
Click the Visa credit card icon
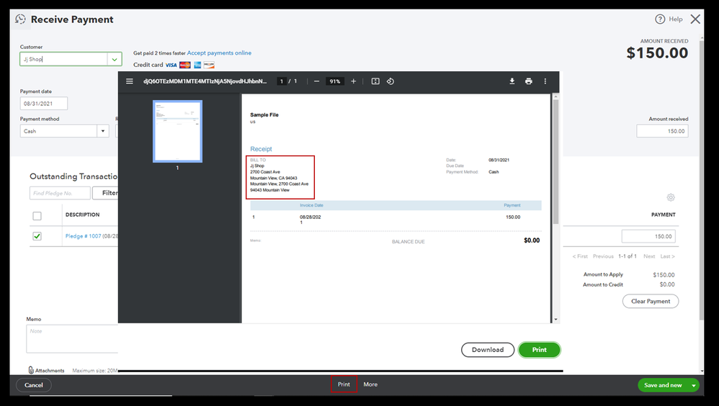point(171,65)
